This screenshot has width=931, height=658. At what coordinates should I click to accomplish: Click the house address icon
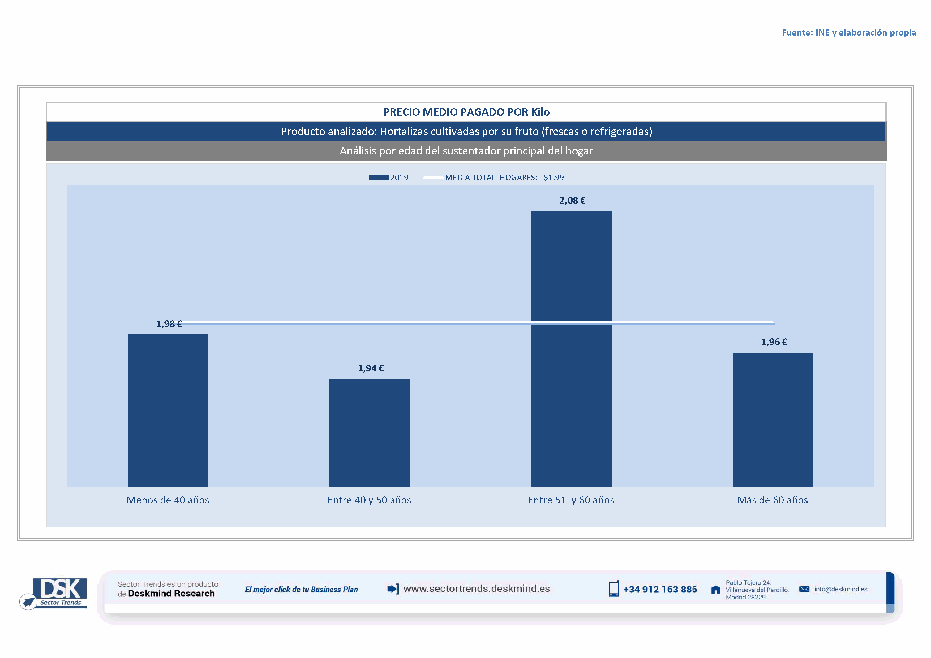[716, 590]
